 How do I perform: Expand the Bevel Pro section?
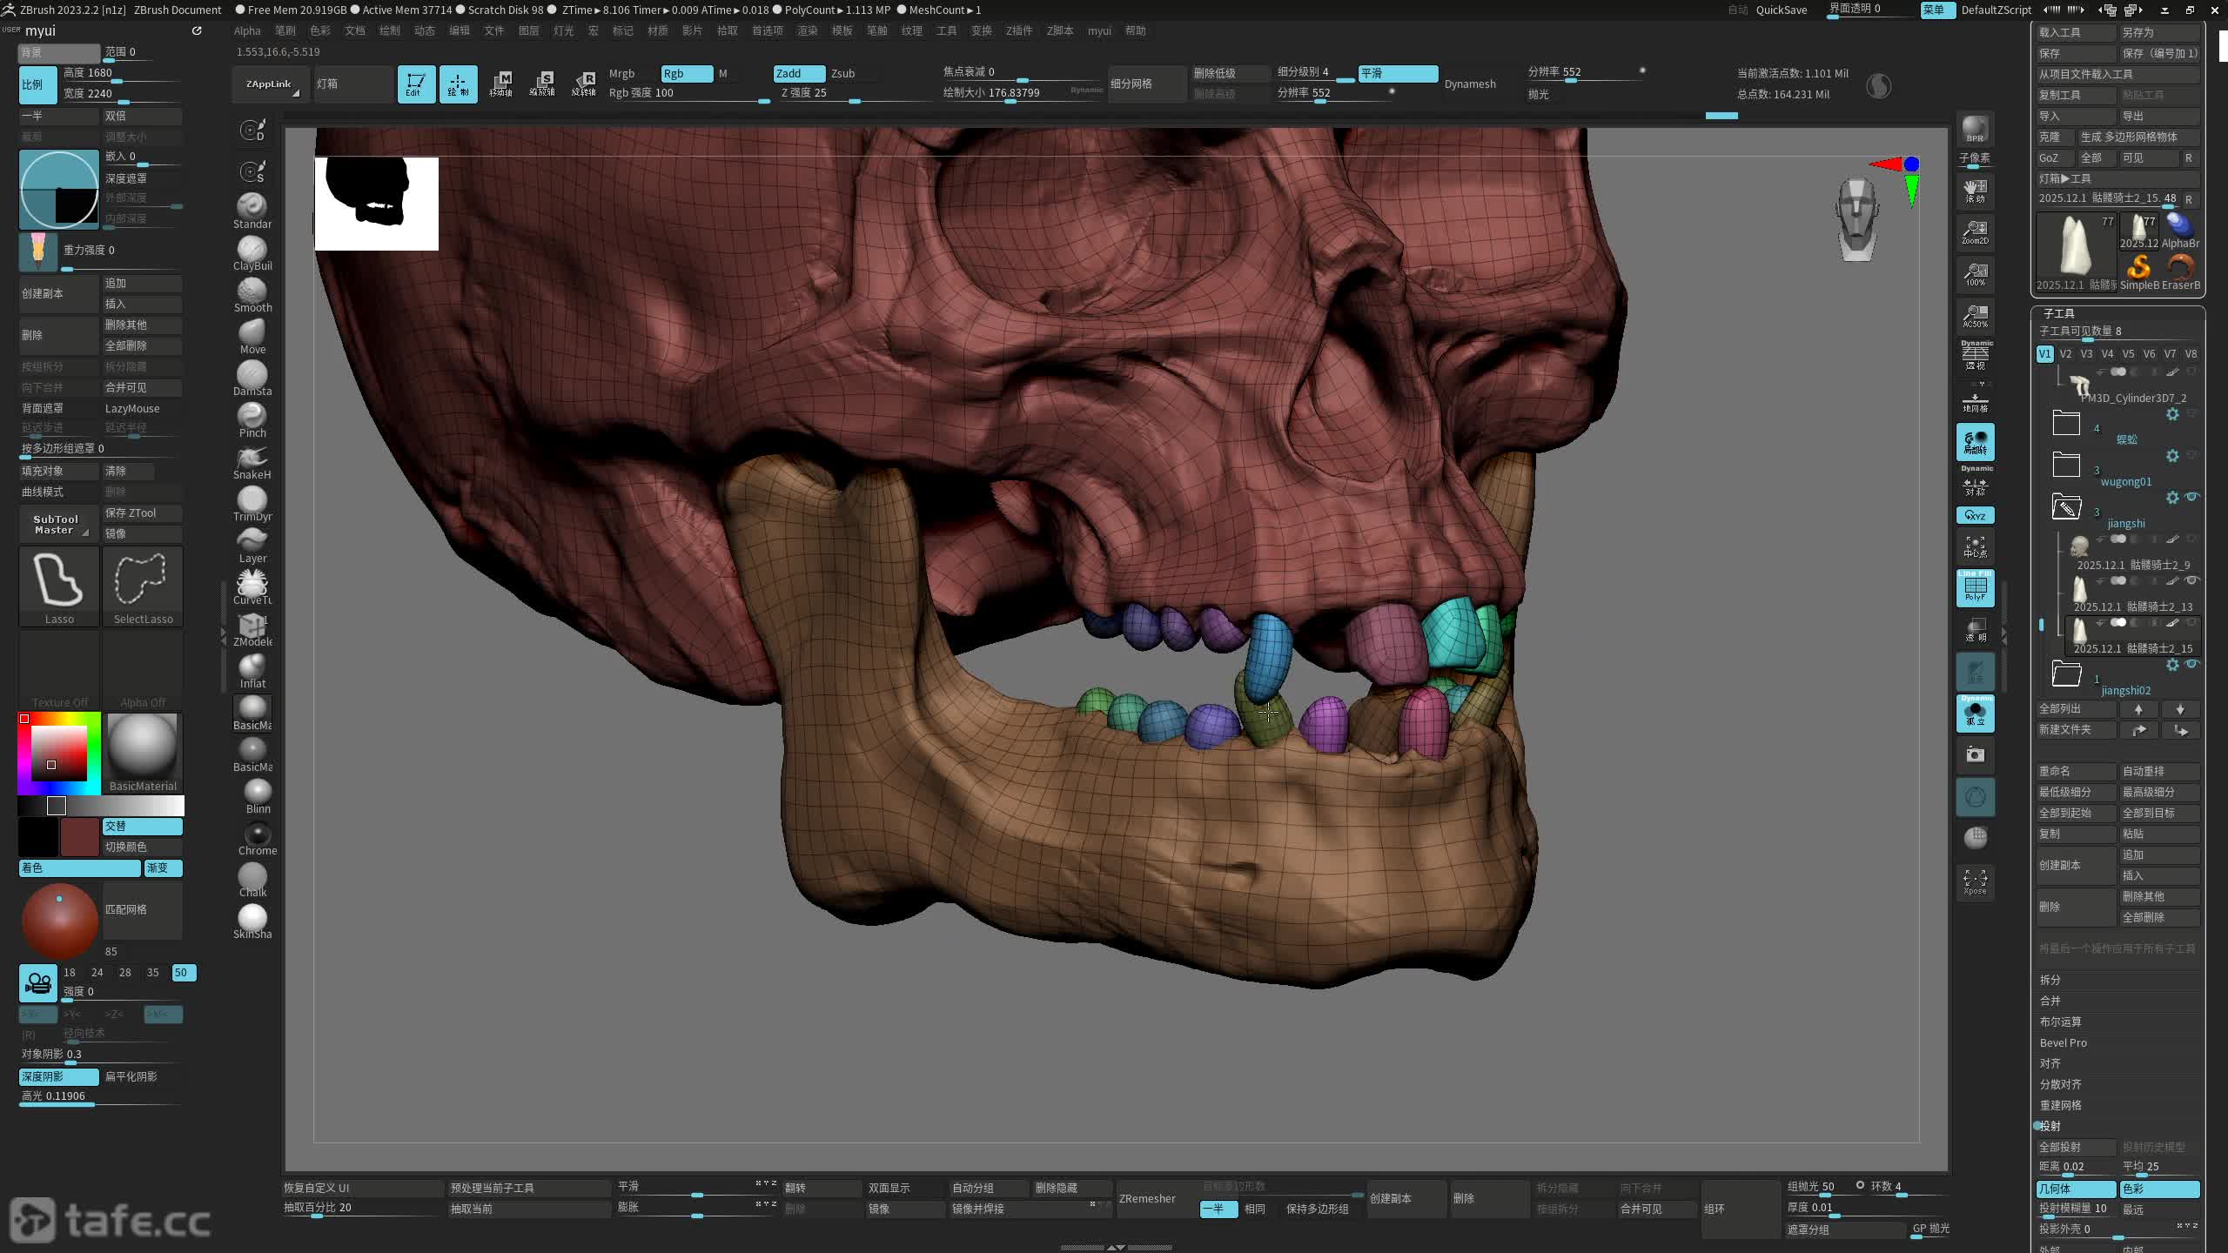click(x=2063, y=1042)
